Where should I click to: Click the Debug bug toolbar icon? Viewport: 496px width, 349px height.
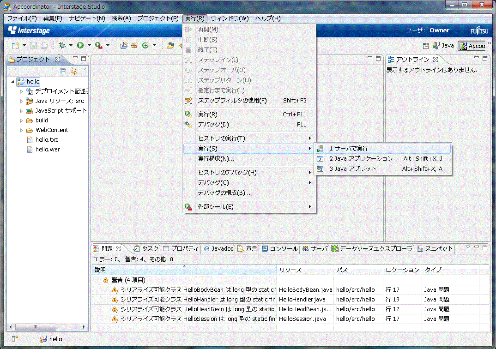[x=62, y=46]
